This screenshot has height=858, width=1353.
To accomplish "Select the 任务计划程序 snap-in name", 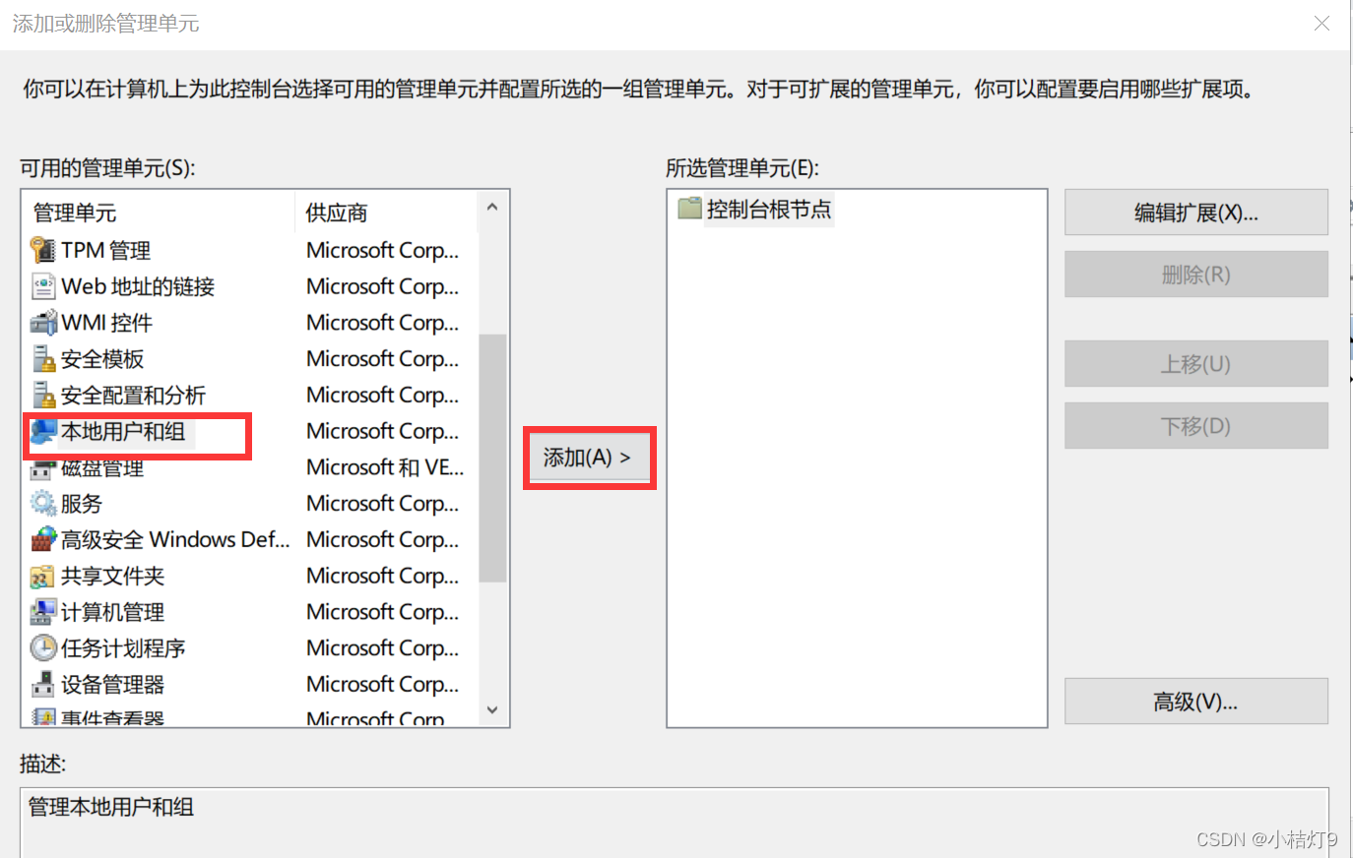I will pos(123,648).
